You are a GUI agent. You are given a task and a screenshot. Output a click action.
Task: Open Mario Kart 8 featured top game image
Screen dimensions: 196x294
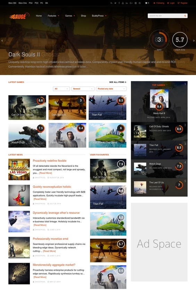tap(159, 99)
